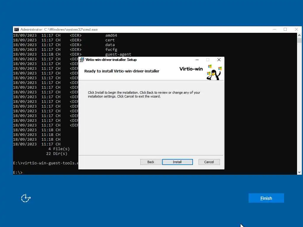Click the Install button
Image resolution: width=303 pixels, height=227 pixels.
coord(178,162)
